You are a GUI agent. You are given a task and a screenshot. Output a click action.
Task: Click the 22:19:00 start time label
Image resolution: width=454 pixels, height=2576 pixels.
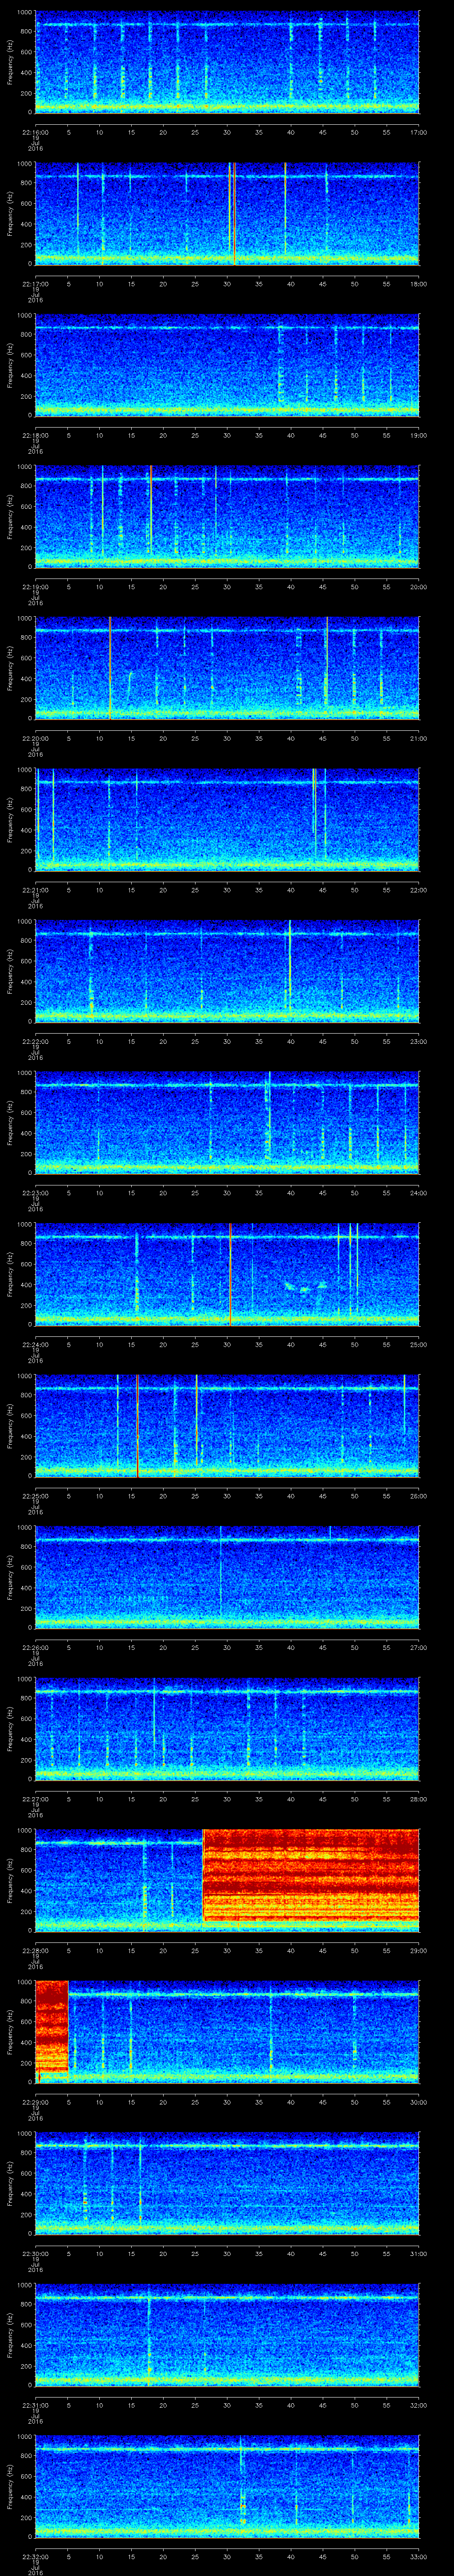[x=35, y=587]
